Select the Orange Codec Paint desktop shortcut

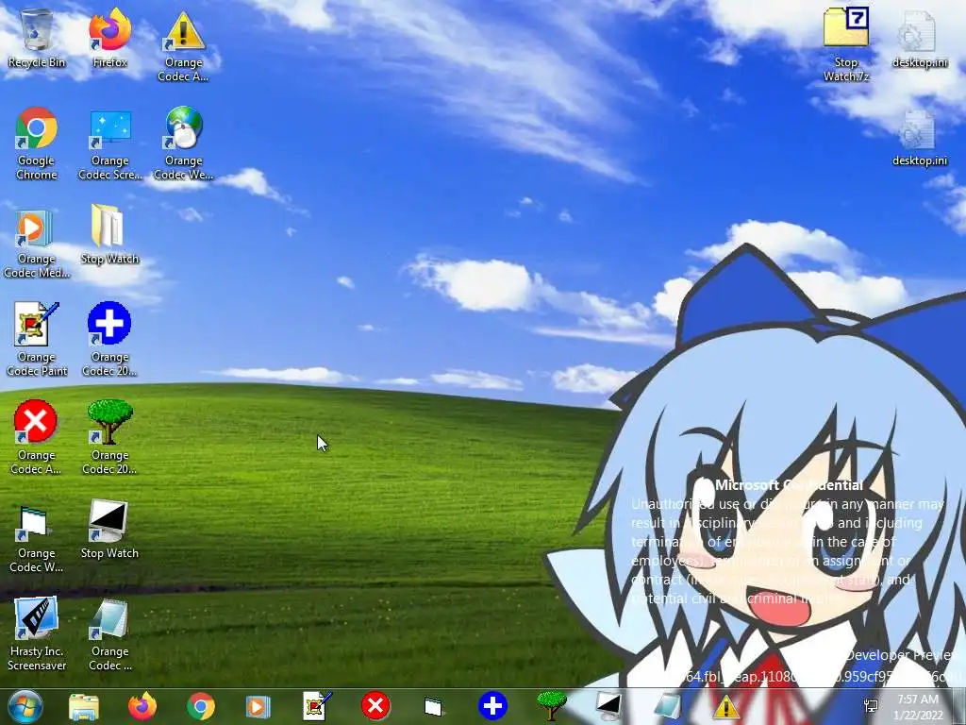[37, 339]
